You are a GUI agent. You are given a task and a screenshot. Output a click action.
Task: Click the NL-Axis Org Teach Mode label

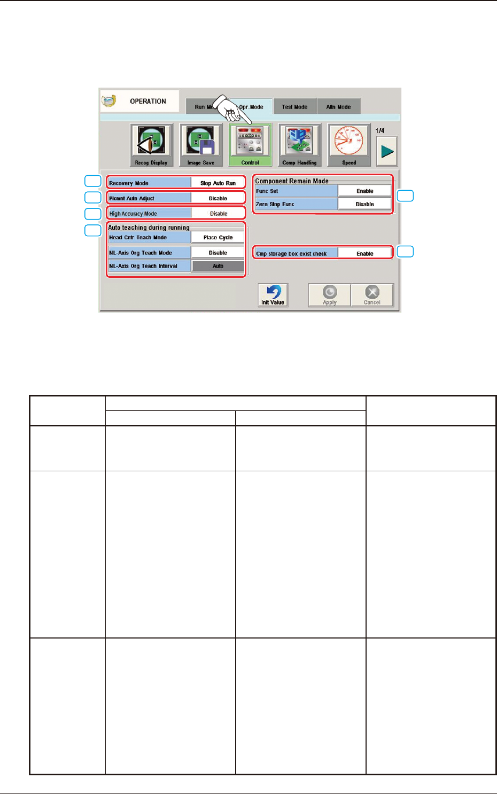pyautogui.click(x=150, y=253)
